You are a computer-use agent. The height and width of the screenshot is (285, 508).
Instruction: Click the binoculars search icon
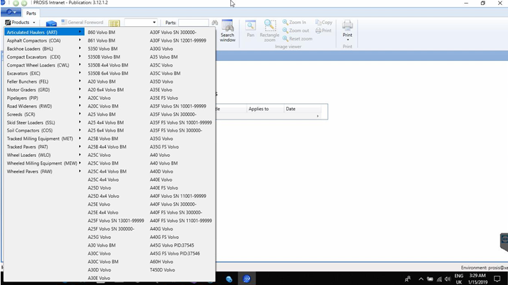tap(215, 23)
